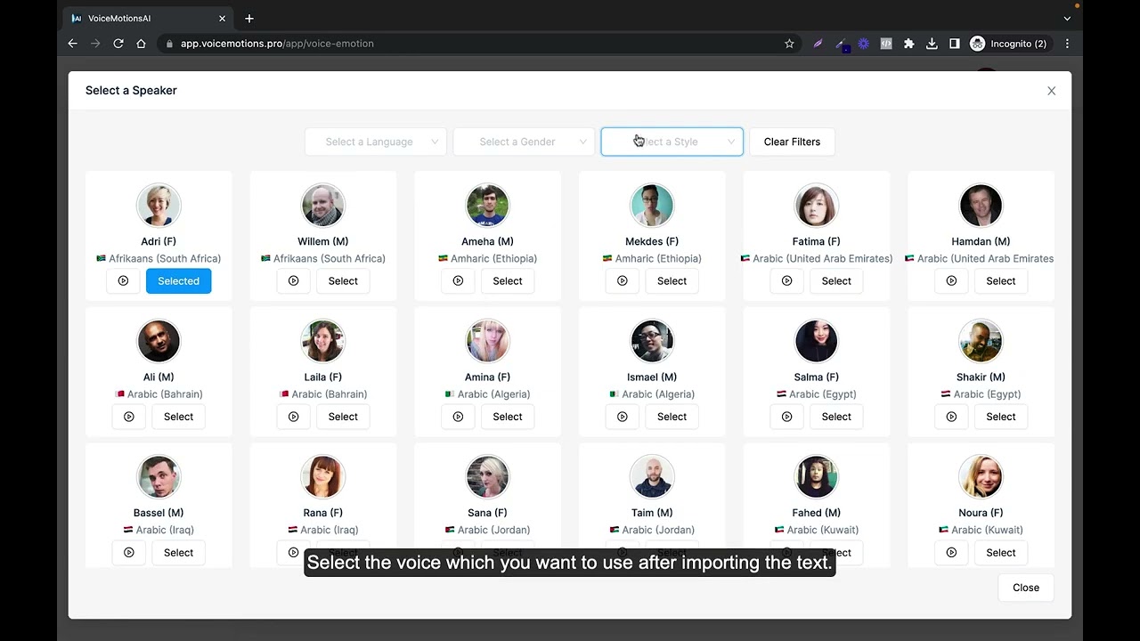Click the code brackets extension icon

tap(886, 44)
